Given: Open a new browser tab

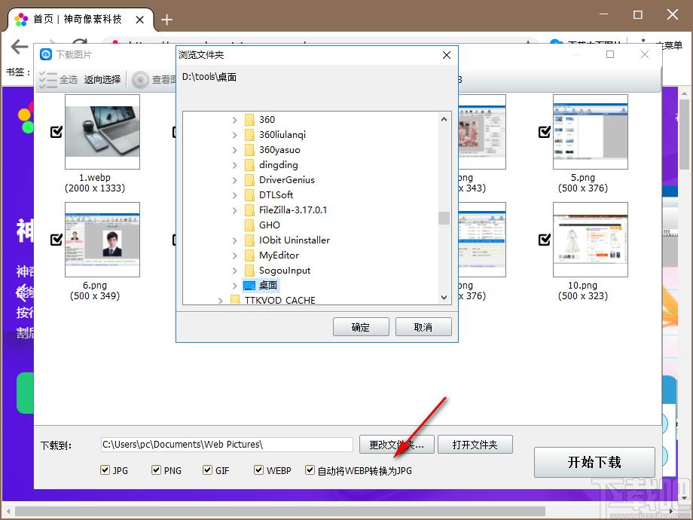Looking at the screenshot, I should pos(166,20).
